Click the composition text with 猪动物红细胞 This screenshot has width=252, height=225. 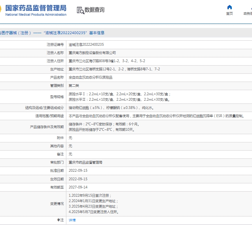tap(111, 108)
